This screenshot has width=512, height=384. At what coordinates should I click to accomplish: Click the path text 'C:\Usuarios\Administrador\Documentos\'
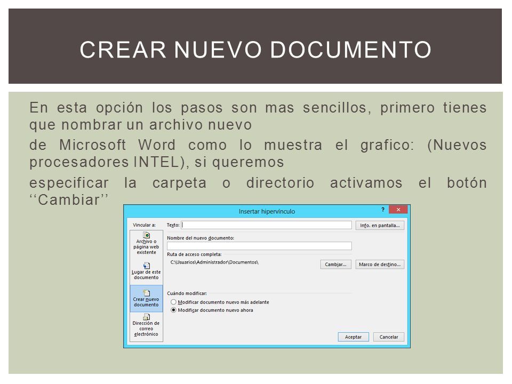pos(214,262)
